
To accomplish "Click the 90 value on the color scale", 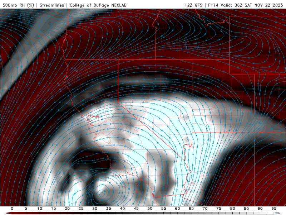I will point(260,209).
